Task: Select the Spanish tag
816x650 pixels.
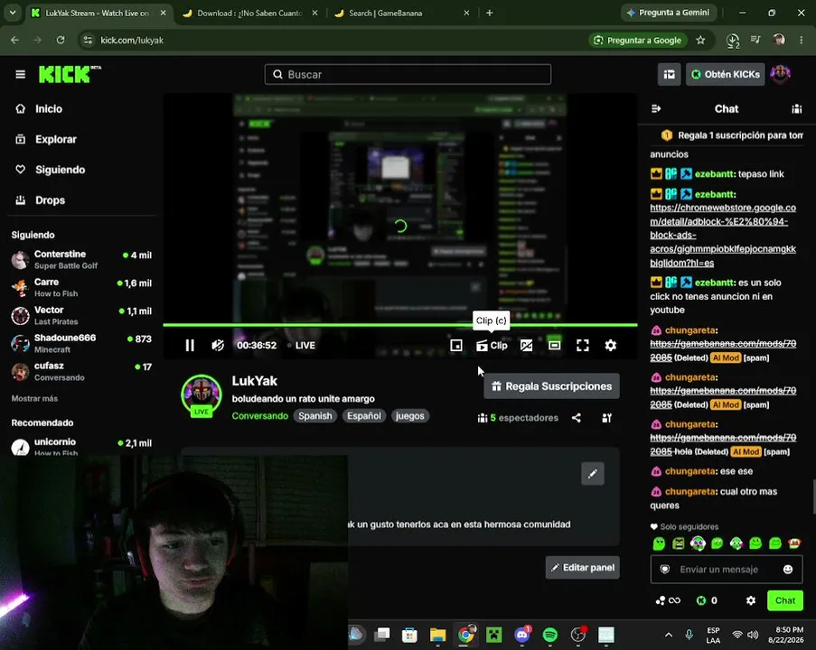Action: click(314, 416)
